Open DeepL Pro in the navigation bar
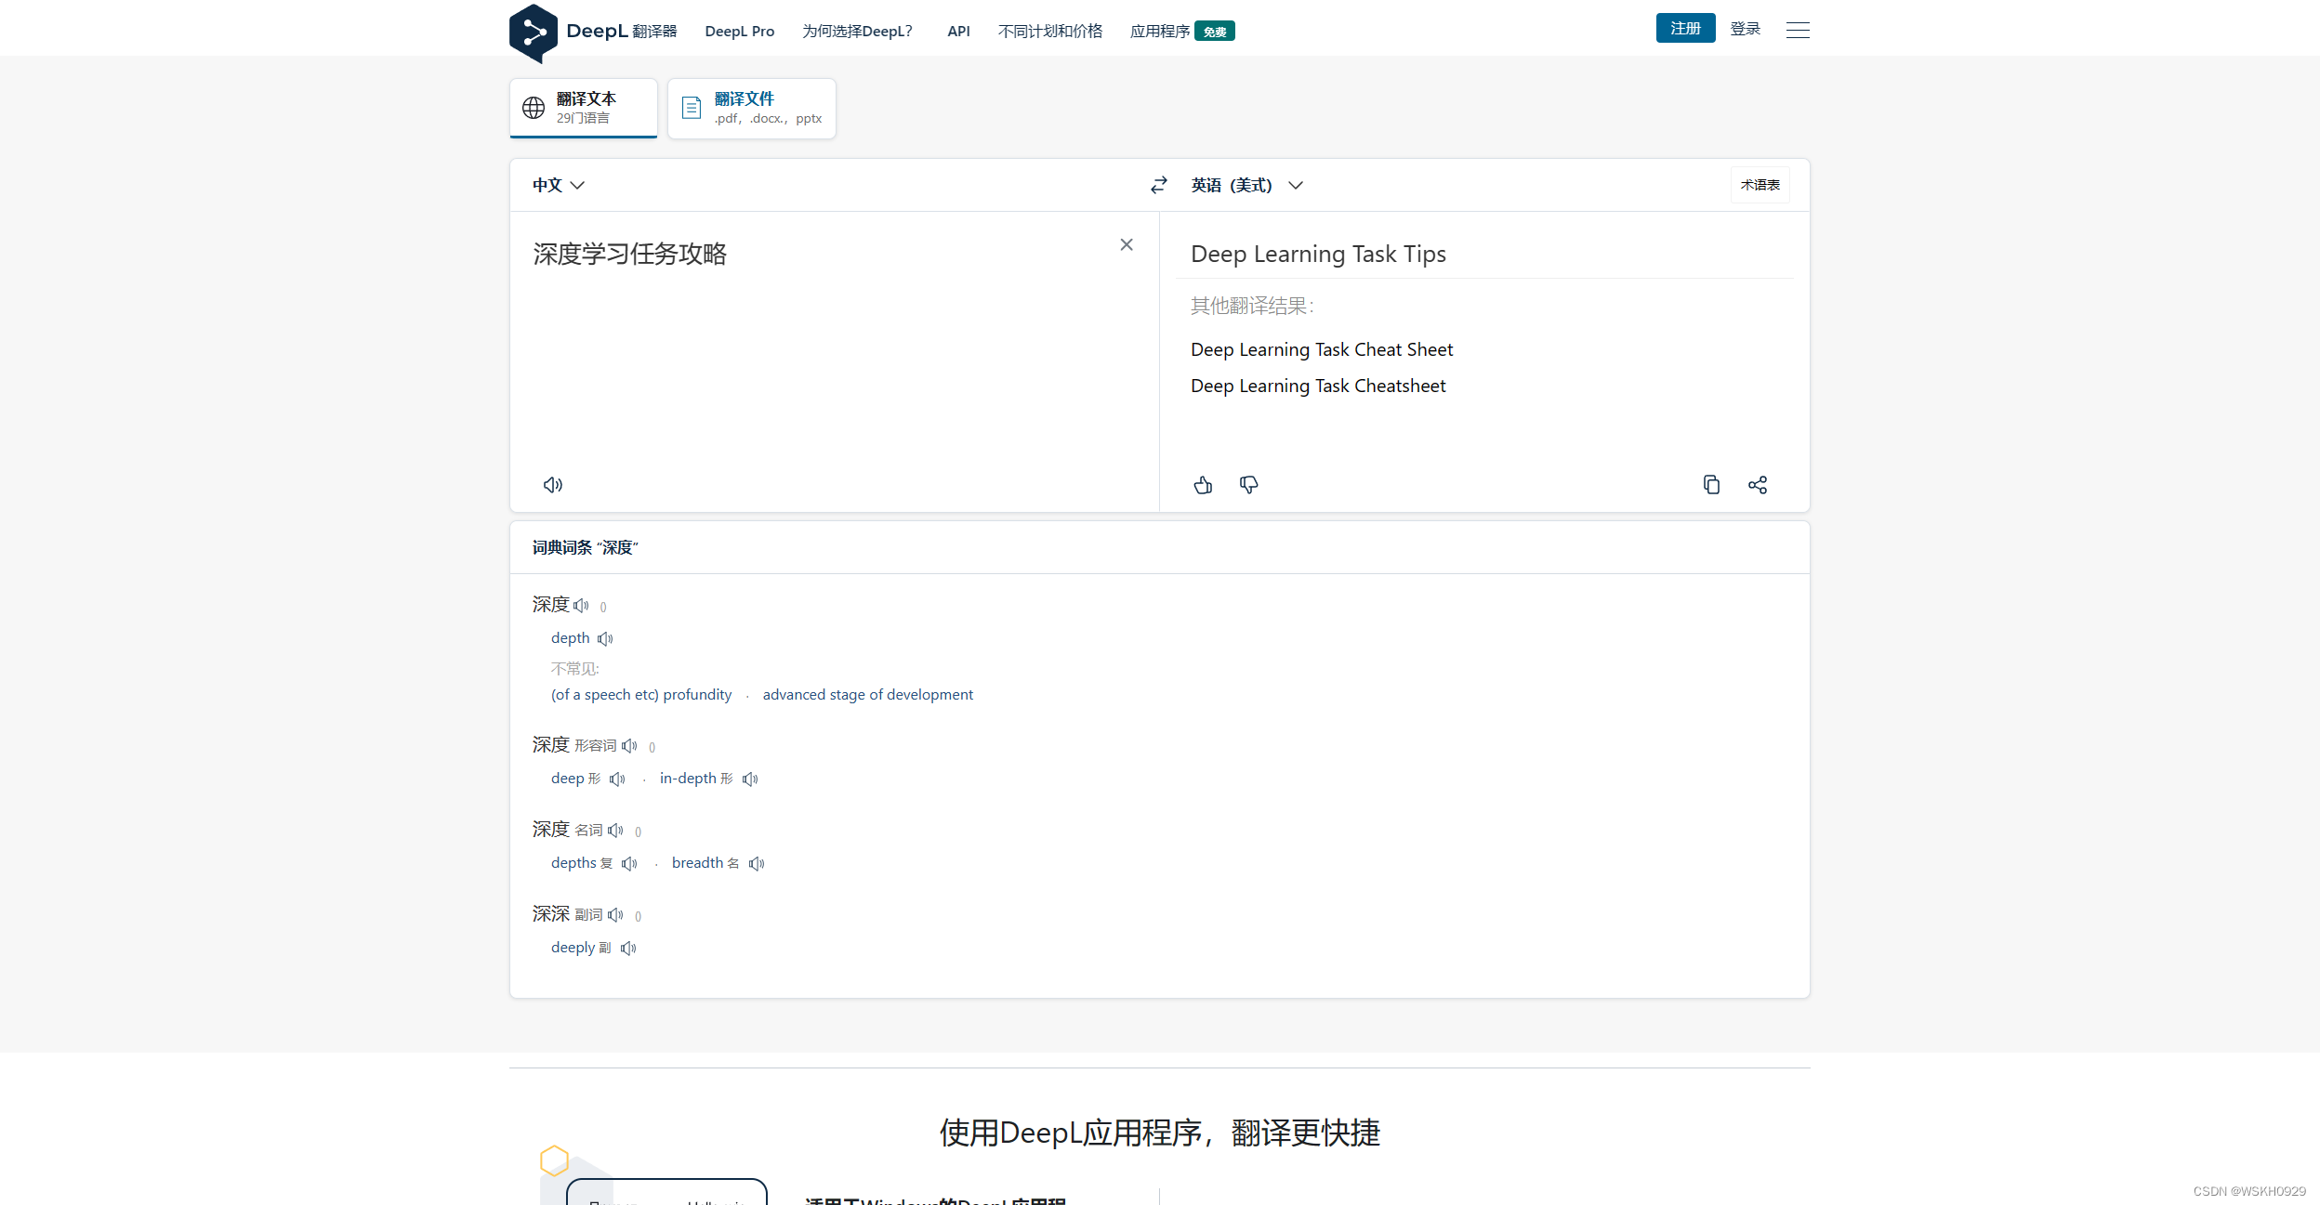 click(739, 32)
